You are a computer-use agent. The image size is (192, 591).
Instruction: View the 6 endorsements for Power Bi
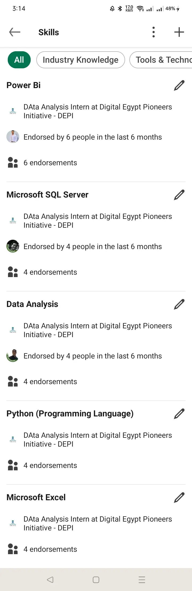tap(50, 163)
